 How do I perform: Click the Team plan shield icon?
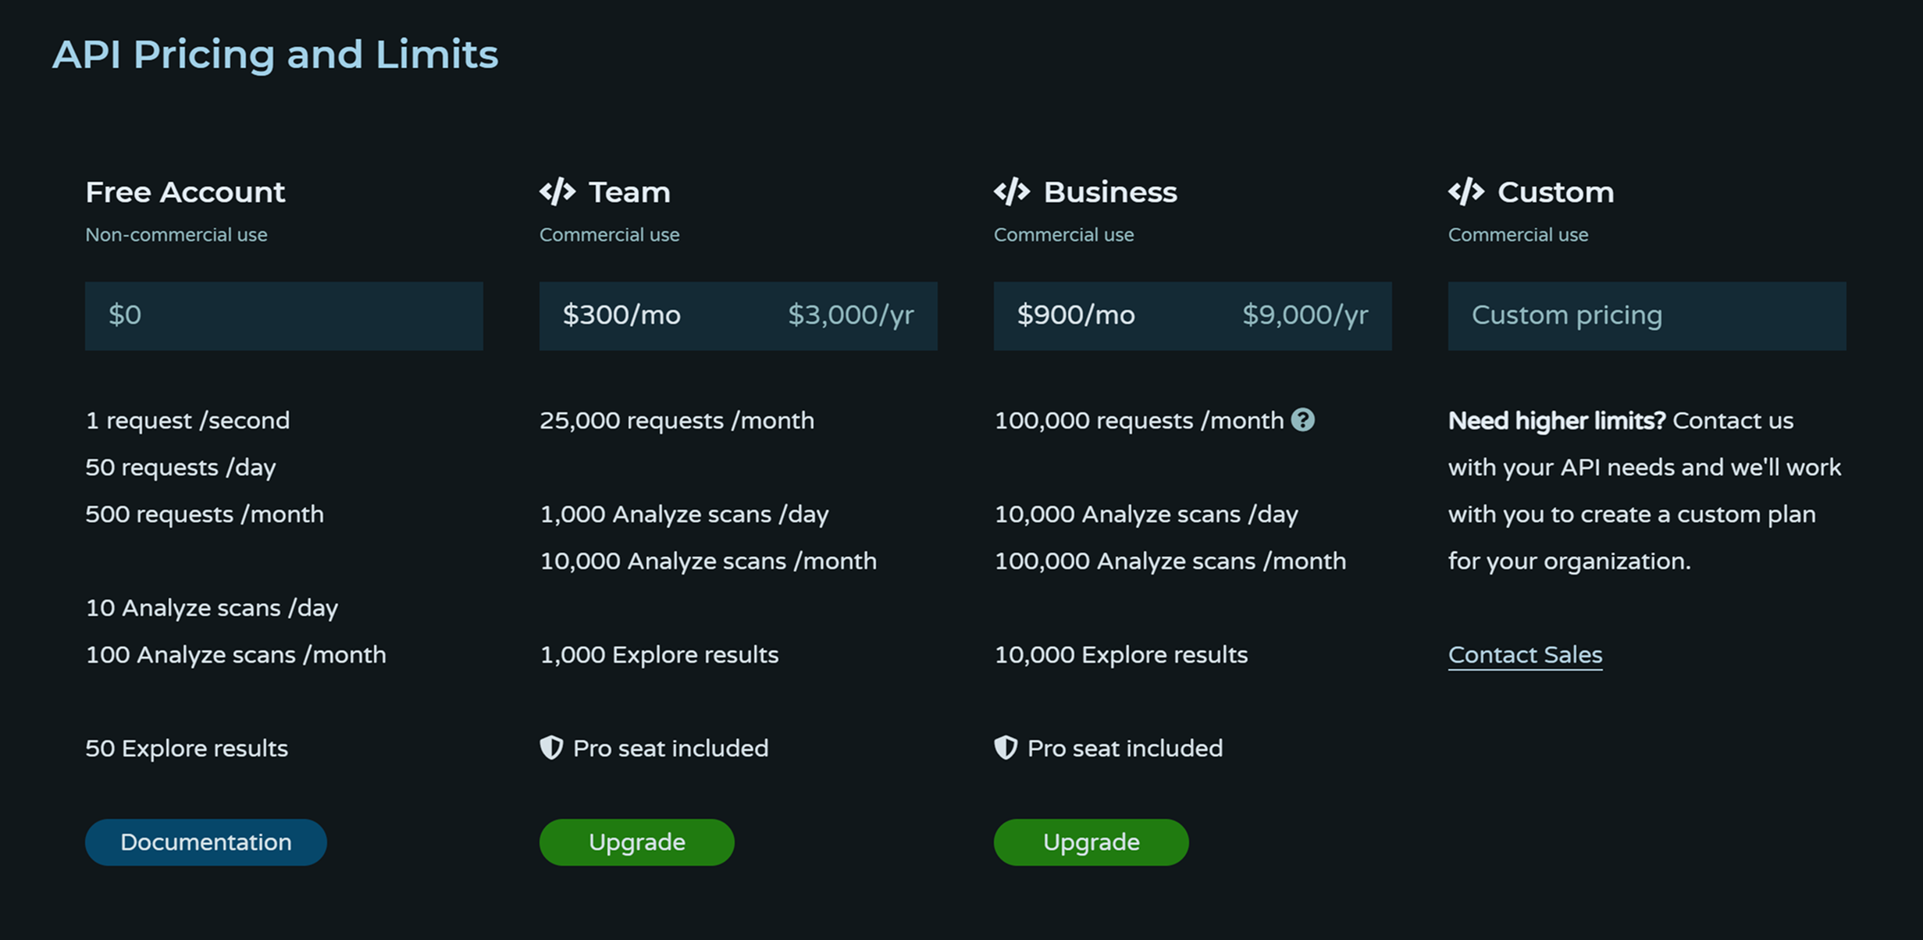click(551, 748)
